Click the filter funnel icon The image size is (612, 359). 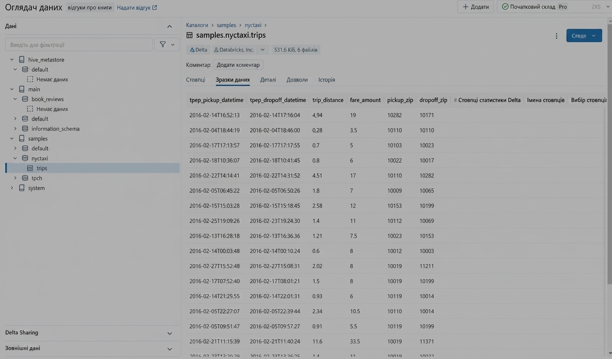tap(163, 44)
